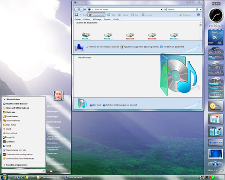Click Modifier un paramètre link
Screen dimensions: 225x180
[x=172, y=47]
